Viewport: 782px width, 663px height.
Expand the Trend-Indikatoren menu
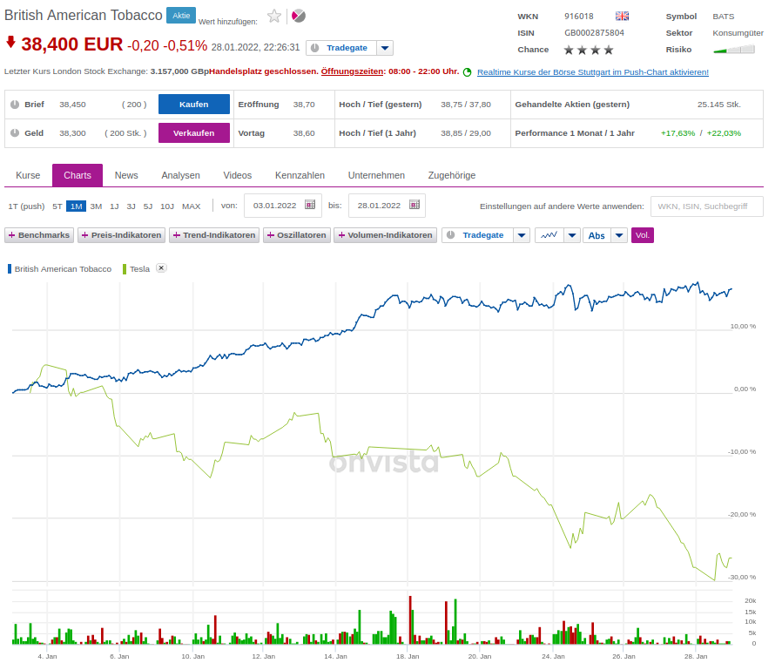coord(214,235)
